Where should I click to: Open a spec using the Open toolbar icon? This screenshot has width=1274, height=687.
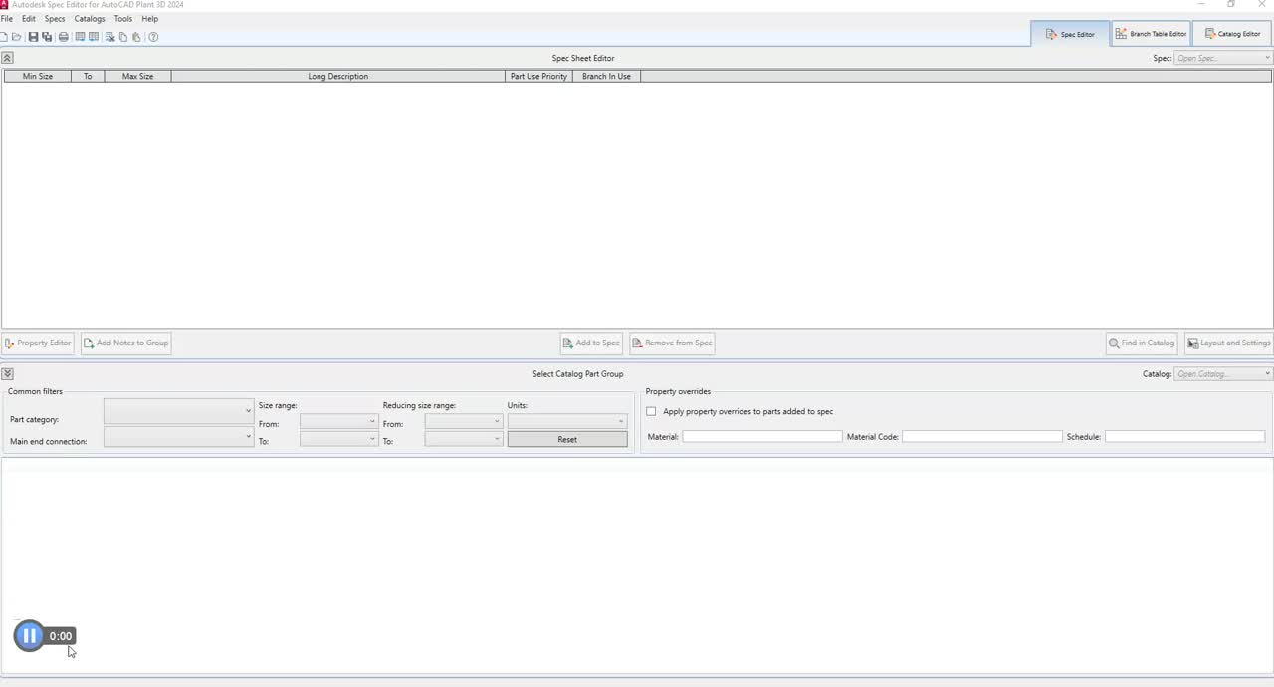coord(16,37)
